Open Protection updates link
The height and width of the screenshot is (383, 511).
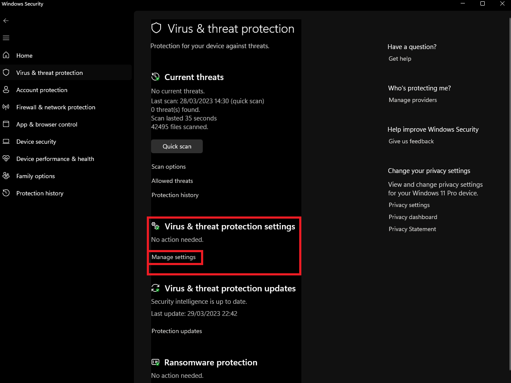pos(177,331)
